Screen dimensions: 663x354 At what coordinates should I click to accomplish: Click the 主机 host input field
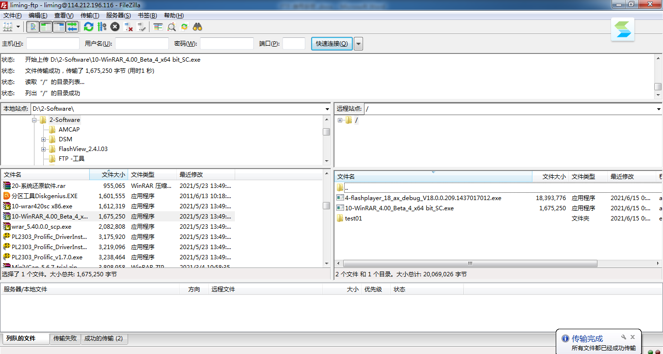point(53,44)
